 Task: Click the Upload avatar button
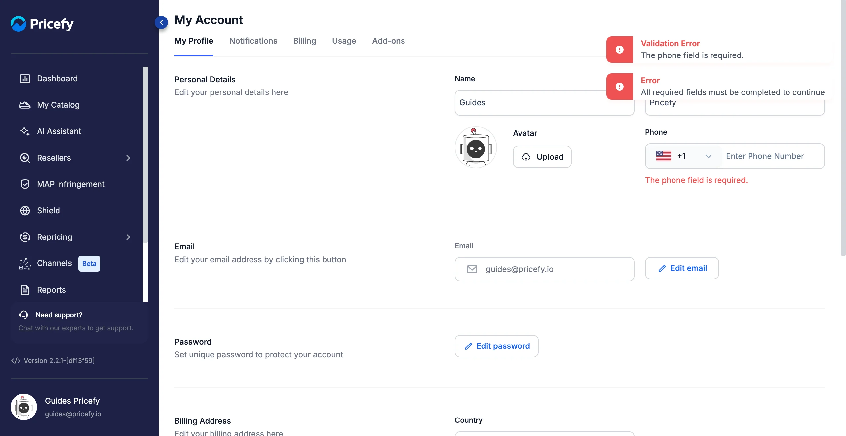(542, 157)
